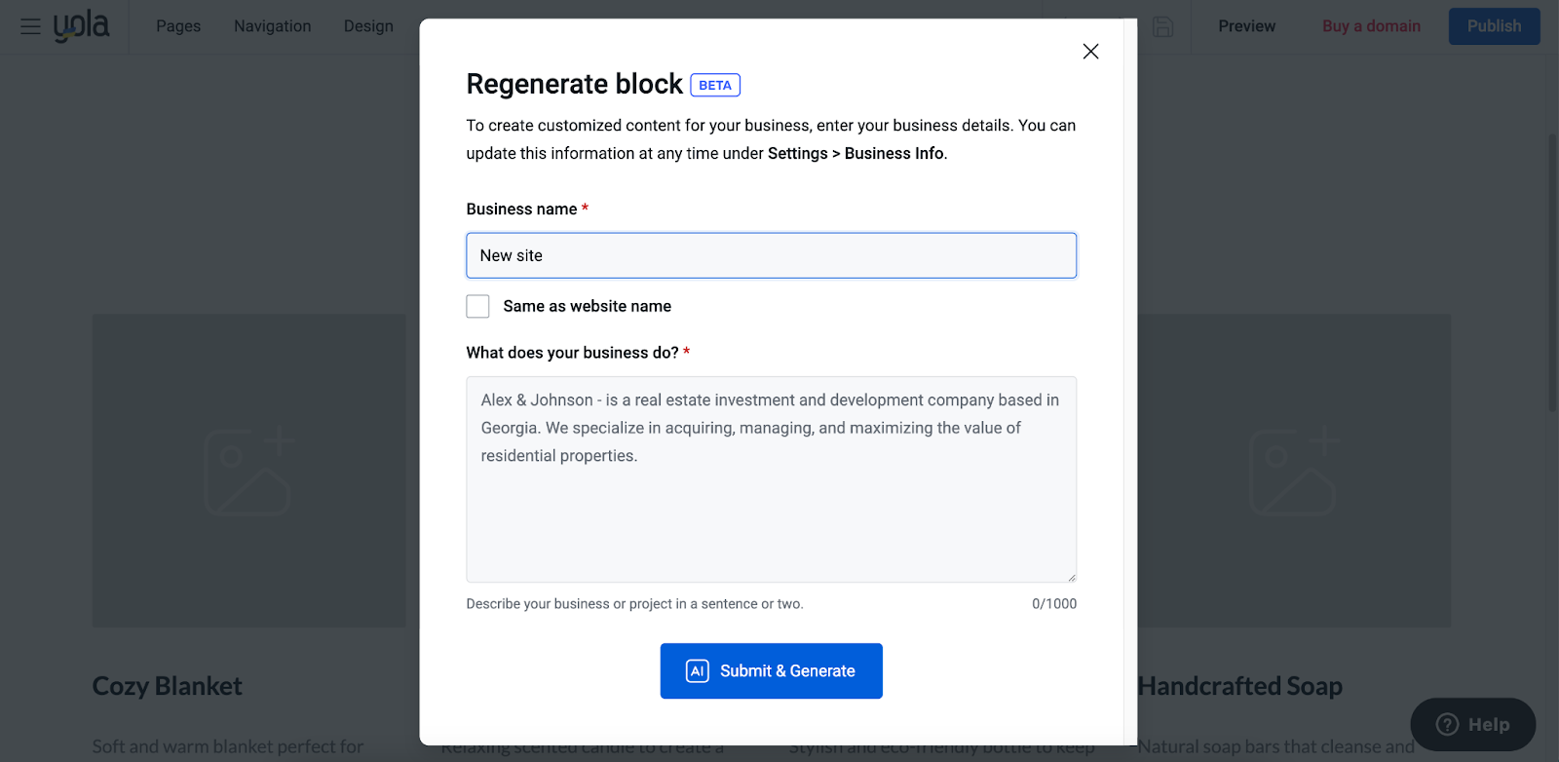This screenshot has width=1559, height=762.
Task: Click the textarea resize handle
Action: [1071, 577]
